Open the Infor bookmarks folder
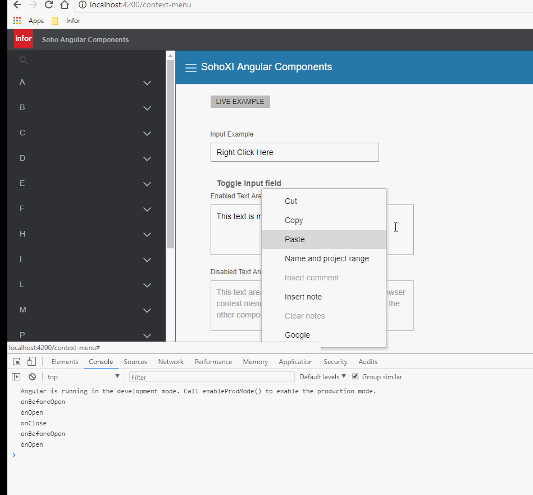 click(66, 21)
